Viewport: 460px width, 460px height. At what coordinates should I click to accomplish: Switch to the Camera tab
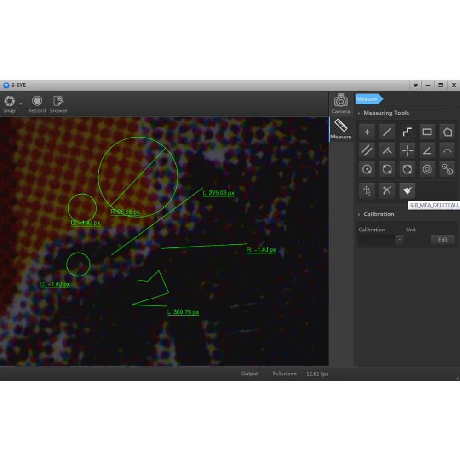[340, 104]
